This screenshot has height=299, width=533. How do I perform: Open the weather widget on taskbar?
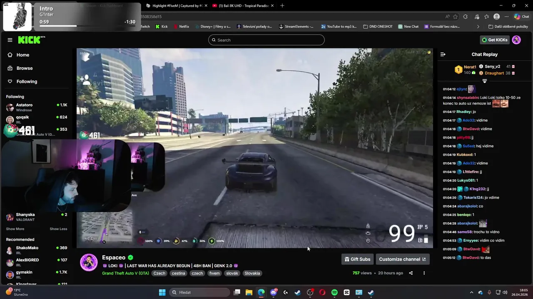tap(17, 292)
